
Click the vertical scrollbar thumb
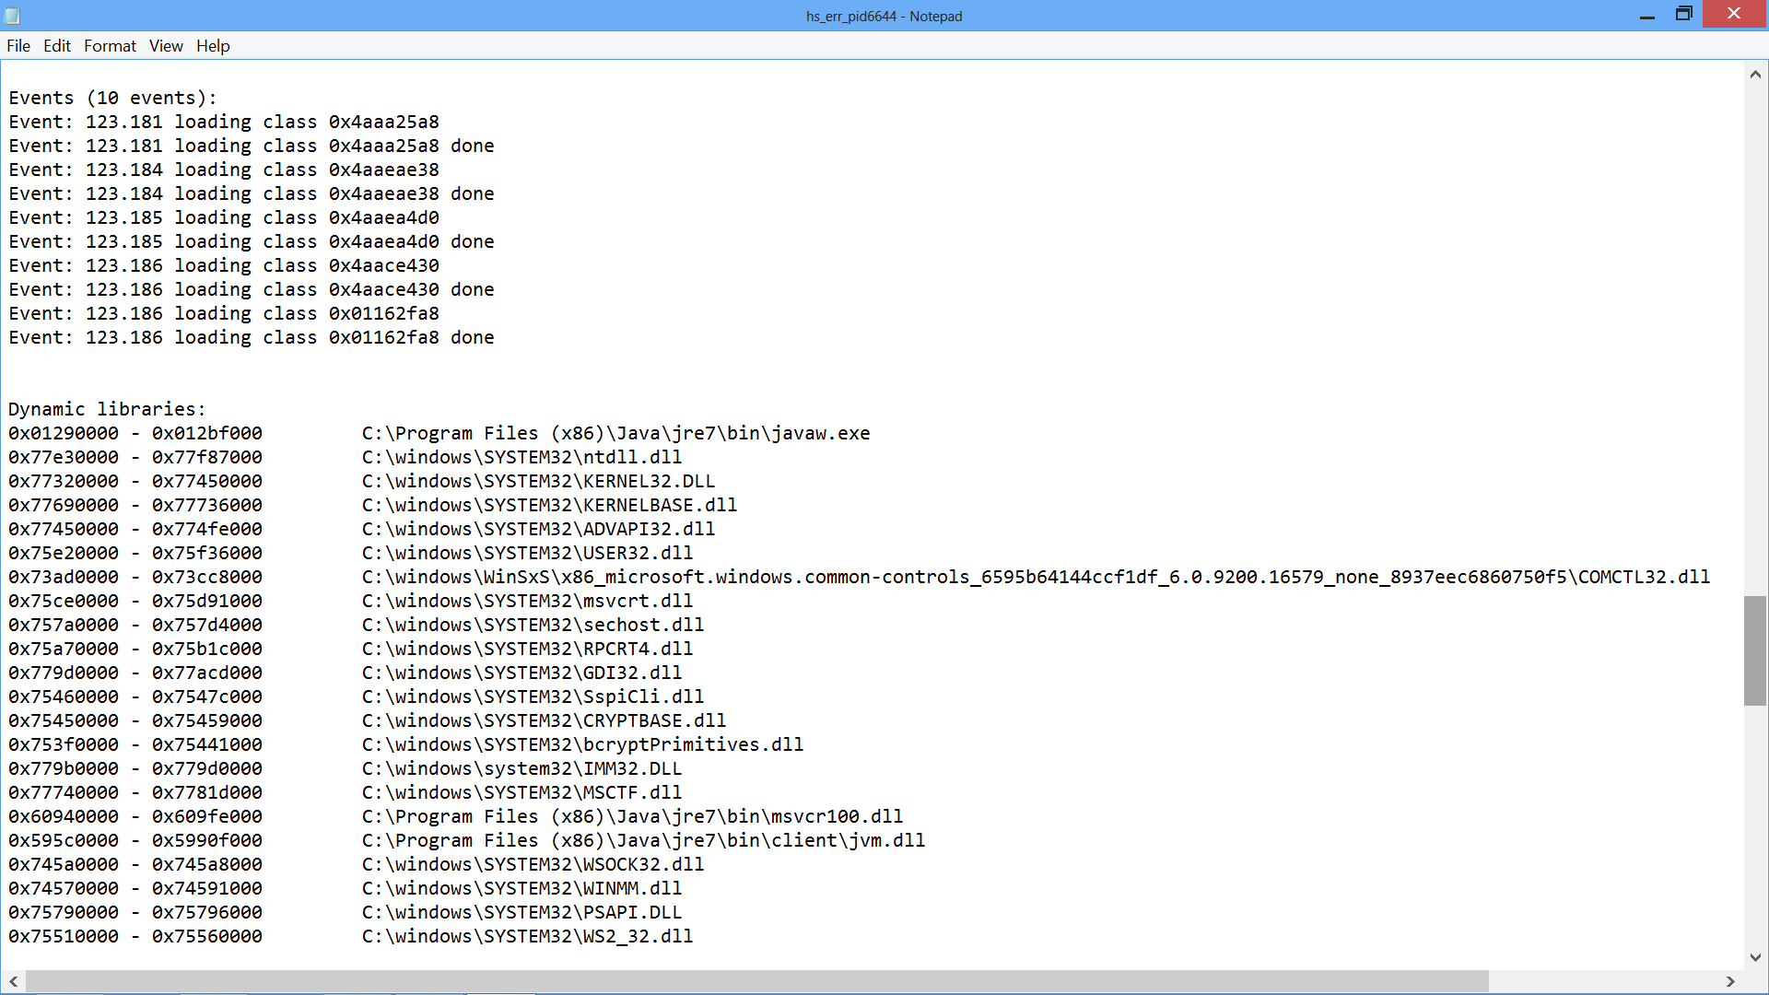tap(1755, 650)
